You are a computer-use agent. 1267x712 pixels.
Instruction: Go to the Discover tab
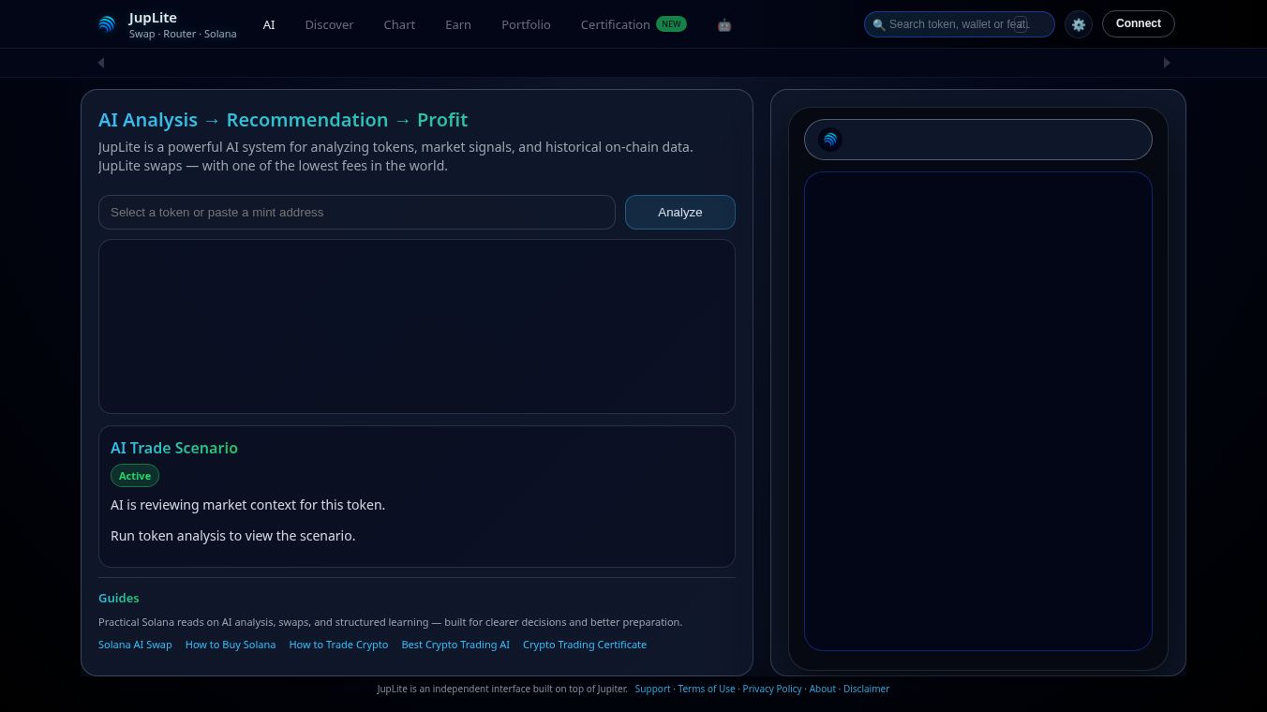tap(329, 24)
